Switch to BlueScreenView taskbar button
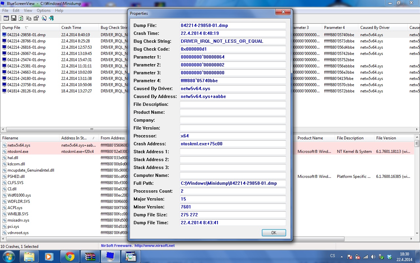Viewport: 420px width, 263px height. (110, 256)
